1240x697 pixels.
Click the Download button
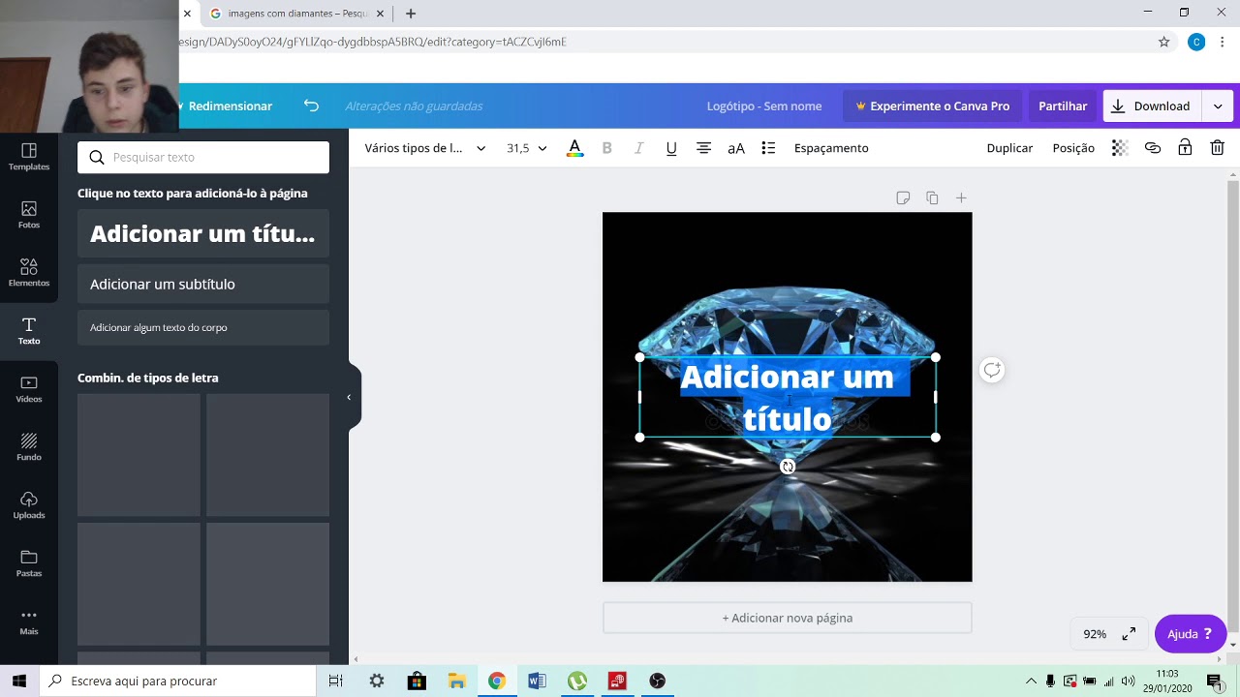click(x=1152, y=106)
